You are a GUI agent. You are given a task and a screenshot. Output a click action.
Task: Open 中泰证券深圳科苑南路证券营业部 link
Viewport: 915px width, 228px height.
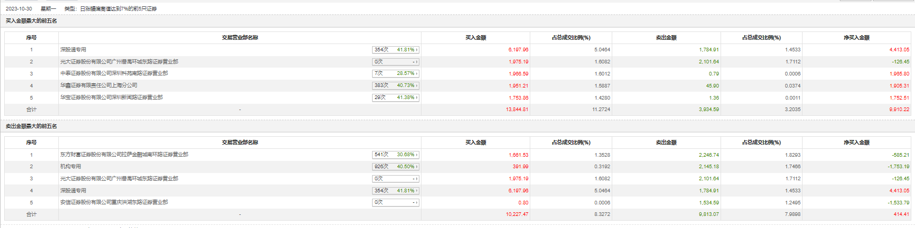coord(114,73)
